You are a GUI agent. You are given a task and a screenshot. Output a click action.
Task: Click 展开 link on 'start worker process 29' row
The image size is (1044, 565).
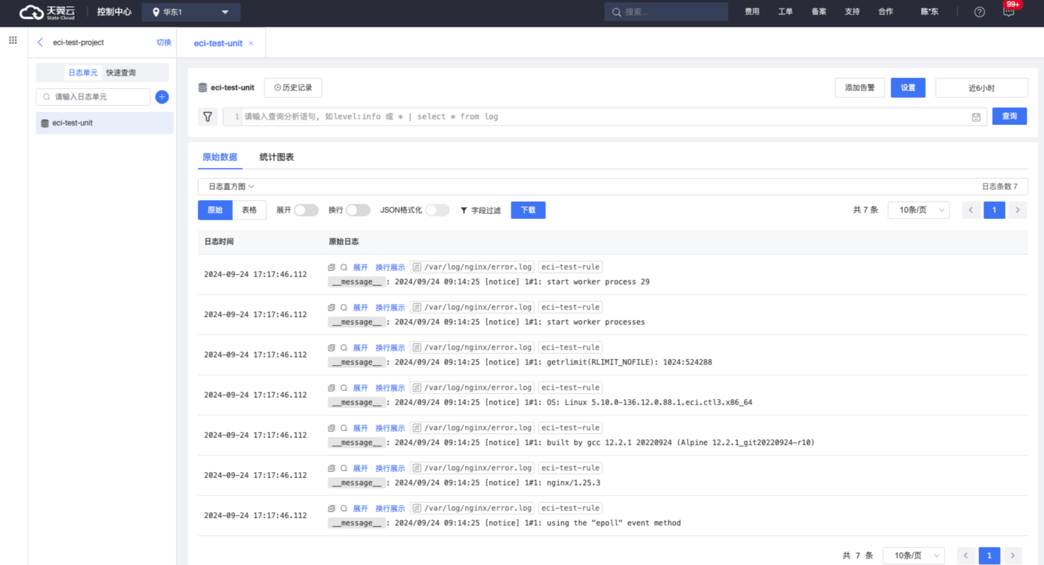[x=360, y=267]
